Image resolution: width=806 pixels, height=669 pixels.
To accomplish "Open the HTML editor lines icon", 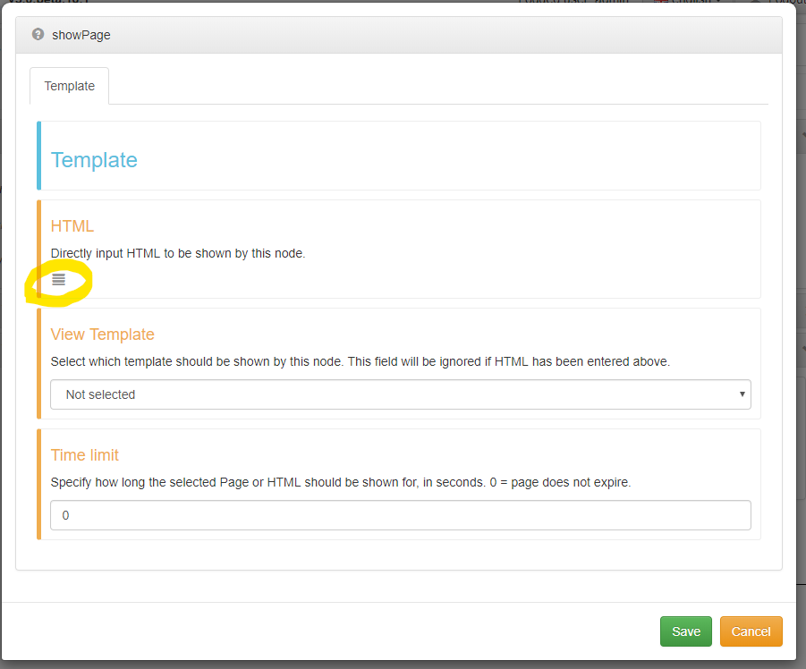I will 59,280.
